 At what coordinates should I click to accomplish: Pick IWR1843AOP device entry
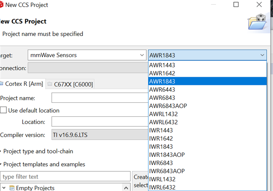pyautogui.click(x=207, y=155)
